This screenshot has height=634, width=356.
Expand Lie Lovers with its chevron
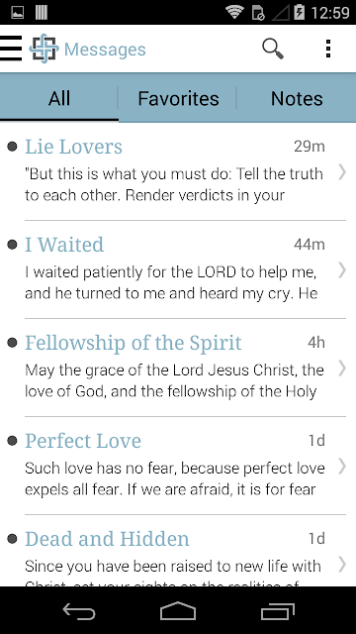[342, 171]
